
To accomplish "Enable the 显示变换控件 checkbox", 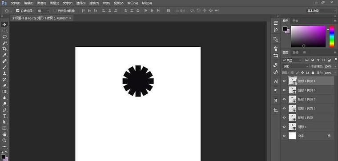I will [x=55, y=11].
